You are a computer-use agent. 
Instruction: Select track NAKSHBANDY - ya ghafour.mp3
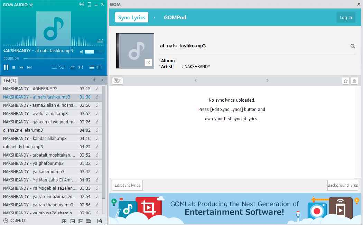(51, 163)
